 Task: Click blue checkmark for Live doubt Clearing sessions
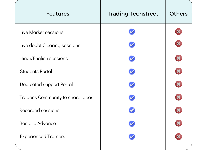tap(132, 45)
